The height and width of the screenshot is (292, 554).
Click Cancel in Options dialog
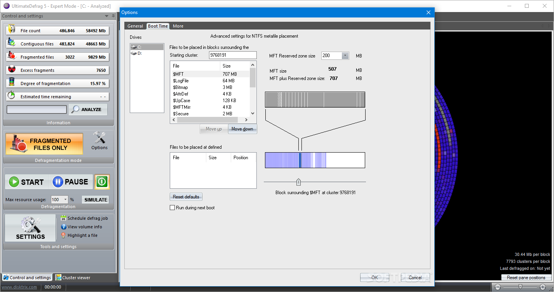(415, 277)
